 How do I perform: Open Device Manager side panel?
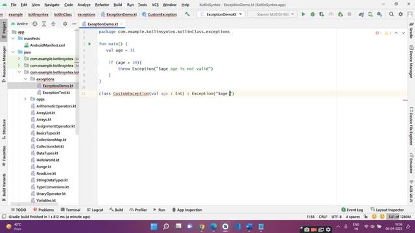411,62
